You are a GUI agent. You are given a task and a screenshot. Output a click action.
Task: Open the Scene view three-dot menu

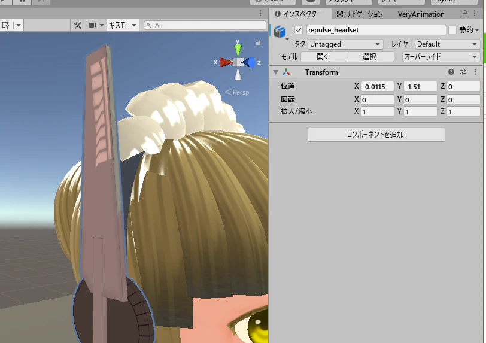(x=260, y=13)
